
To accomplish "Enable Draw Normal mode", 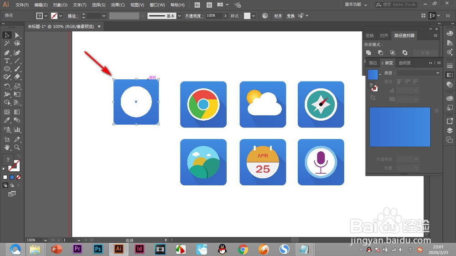I will pos(5,185).
